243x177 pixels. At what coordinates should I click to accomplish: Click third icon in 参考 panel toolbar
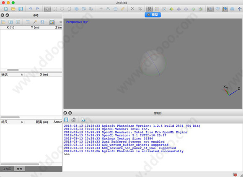pyautogui.click(x=18, y=22)
